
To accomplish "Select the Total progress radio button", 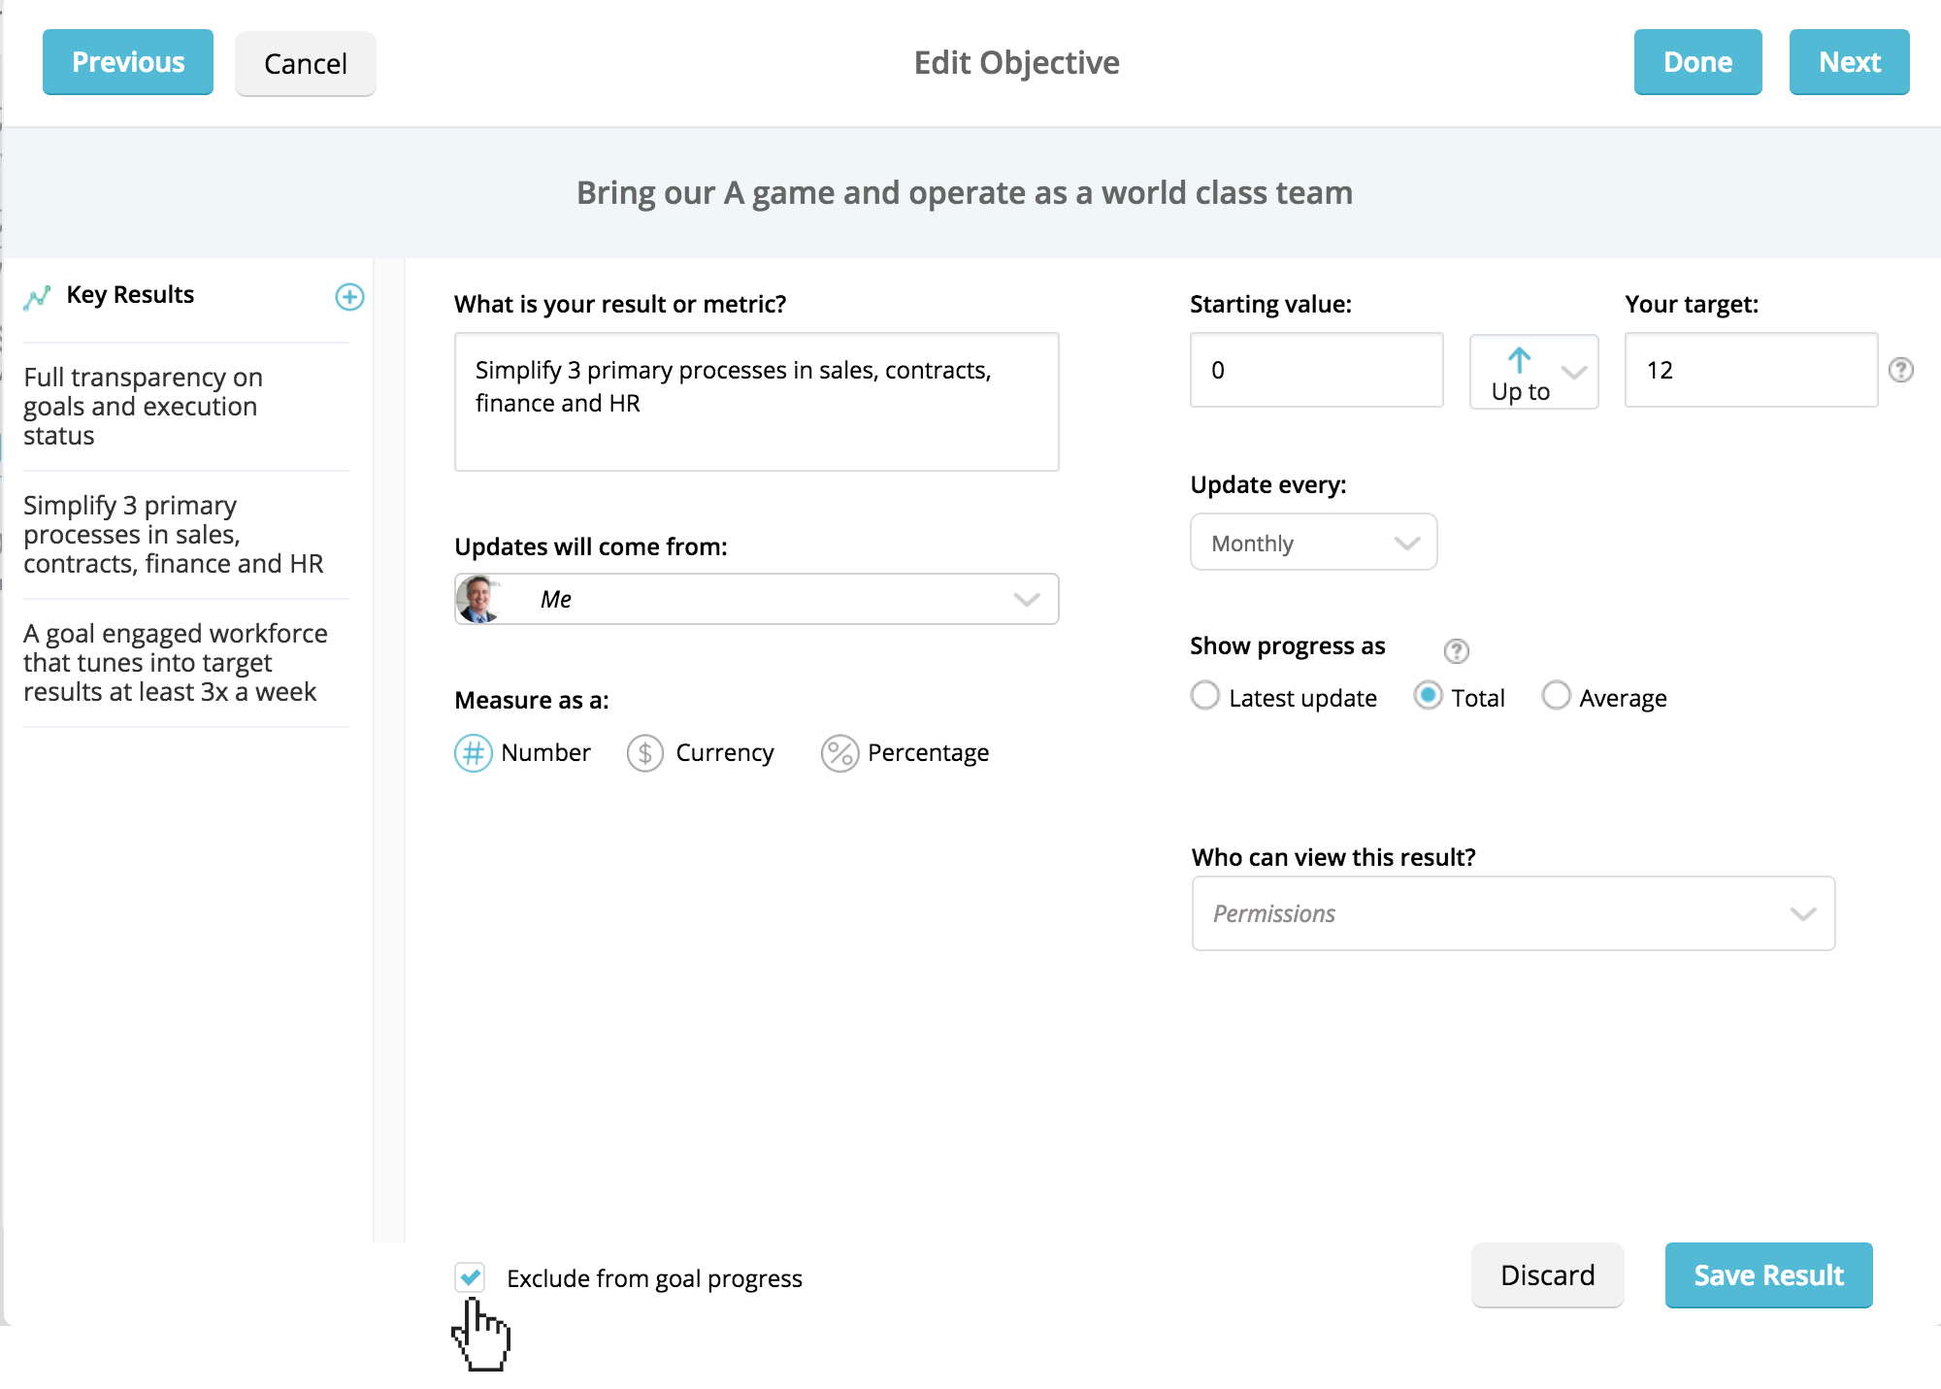I will click(1428, 696).
